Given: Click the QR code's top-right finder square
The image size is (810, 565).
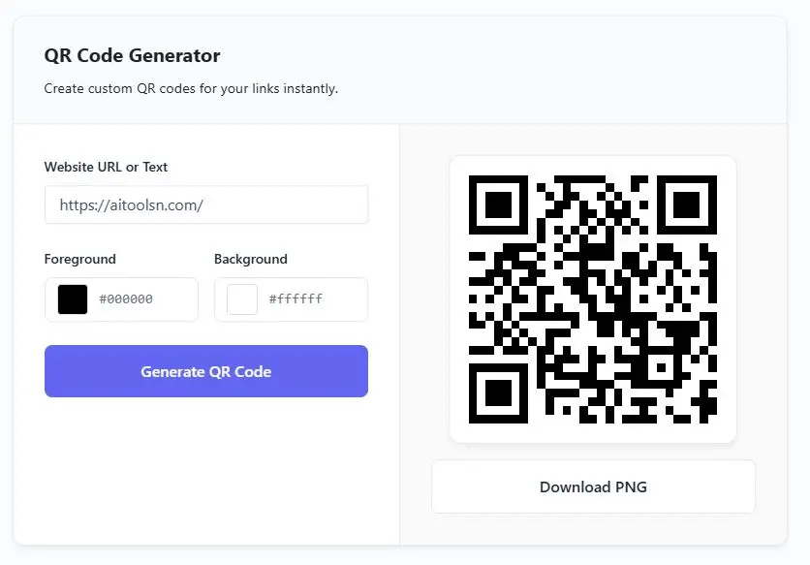Looking at the screenshot, I should pyautogui.click(x=687, y=204).
